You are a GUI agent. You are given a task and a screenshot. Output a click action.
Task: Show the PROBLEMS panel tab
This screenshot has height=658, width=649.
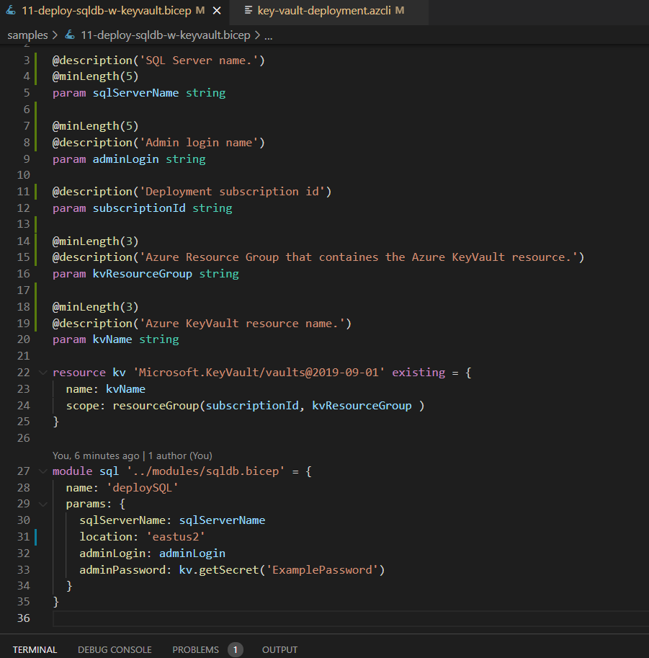195,649
